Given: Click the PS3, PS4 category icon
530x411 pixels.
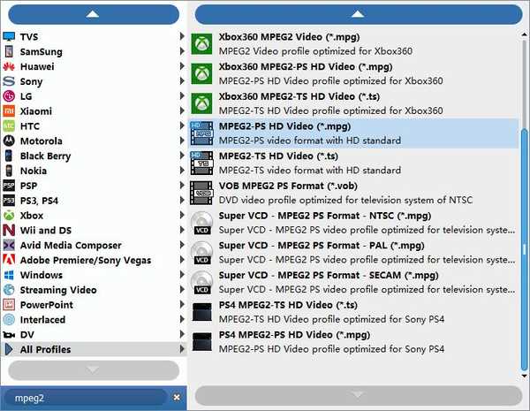Looking at the screenshot, I should [9, 201].
